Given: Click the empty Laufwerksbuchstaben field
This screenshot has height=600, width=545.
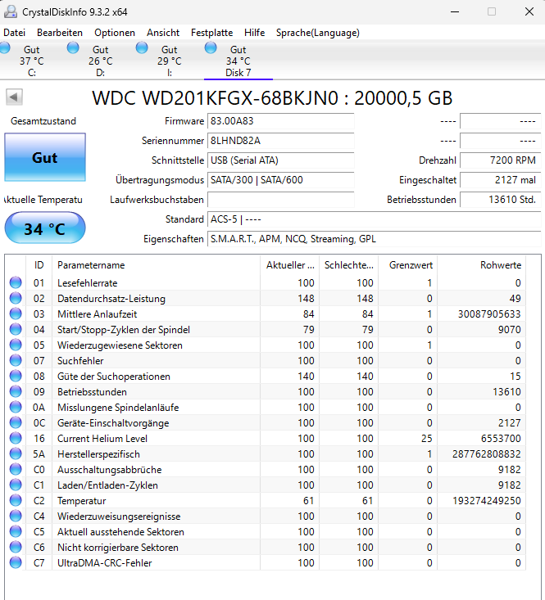Looking at the screenshot, I should click(x=281, y=200).
